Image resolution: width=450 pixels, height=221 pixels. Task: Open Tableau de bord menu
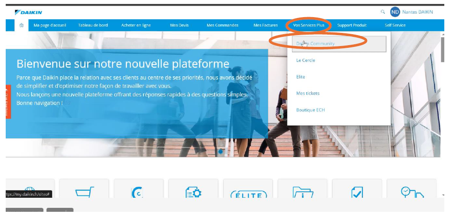93,25
